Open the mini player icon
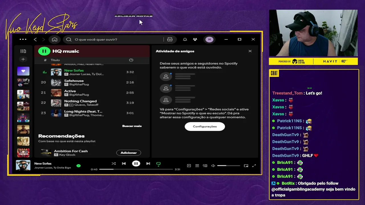The image size is (365, 205). tap(246, 166)
